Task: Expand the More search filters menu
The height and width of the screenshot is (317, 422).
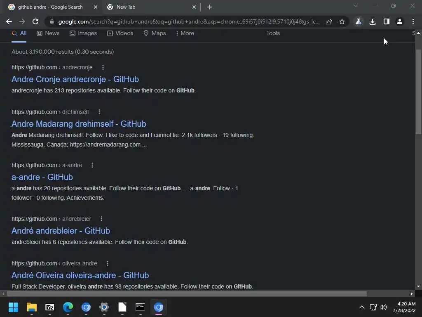Action: point(185,33)
